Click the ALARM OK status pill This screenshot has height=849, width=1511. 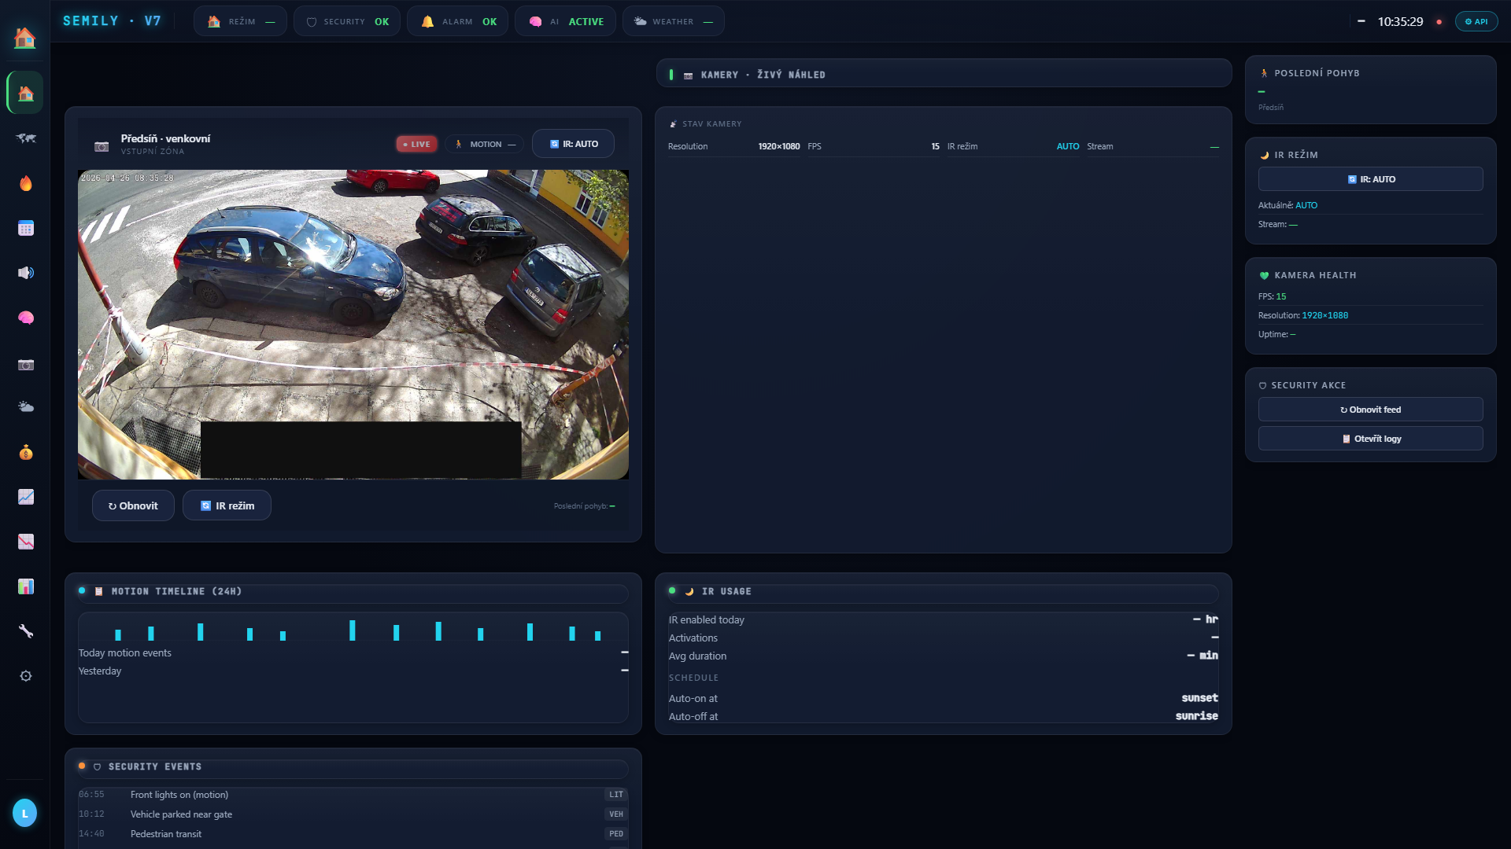click(457, 21)
